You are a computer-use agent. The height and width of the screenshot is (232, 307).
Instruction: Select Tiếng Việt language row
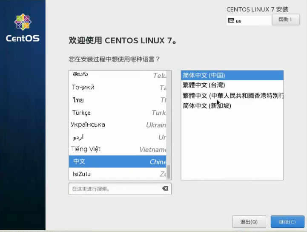(x=118, y=149)
